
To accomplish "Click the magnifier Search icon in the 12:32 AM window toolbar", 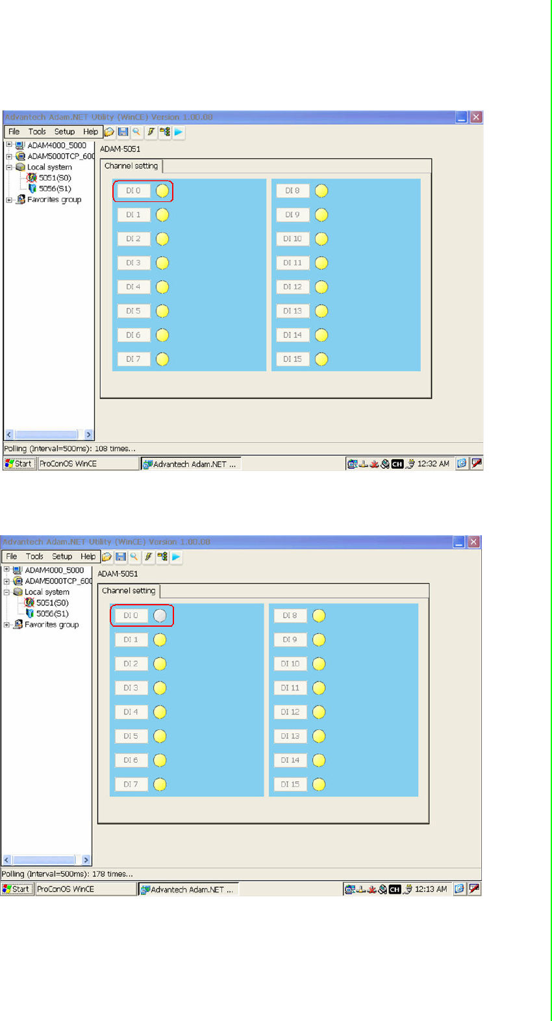I will [136, 132].
